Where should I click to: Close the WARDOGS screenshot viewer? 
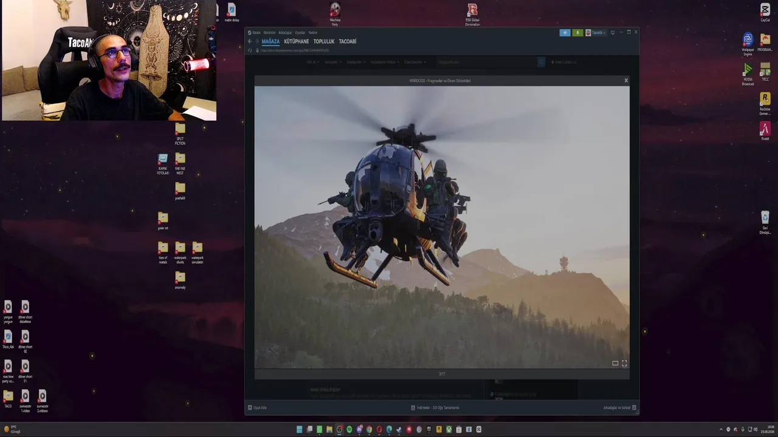pos(626,80)
